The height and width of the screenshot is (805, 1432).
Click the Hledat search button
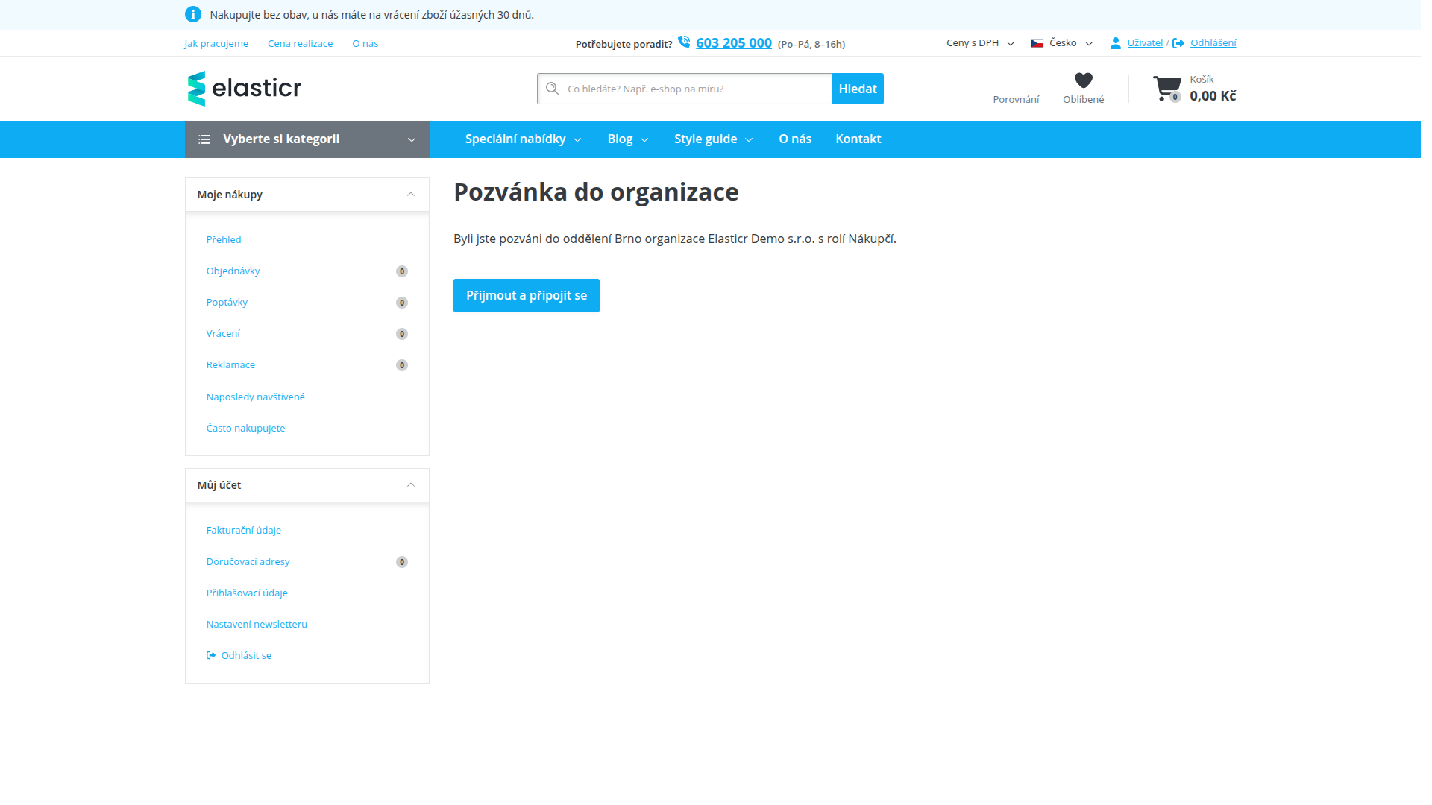[x=858, y=89]
